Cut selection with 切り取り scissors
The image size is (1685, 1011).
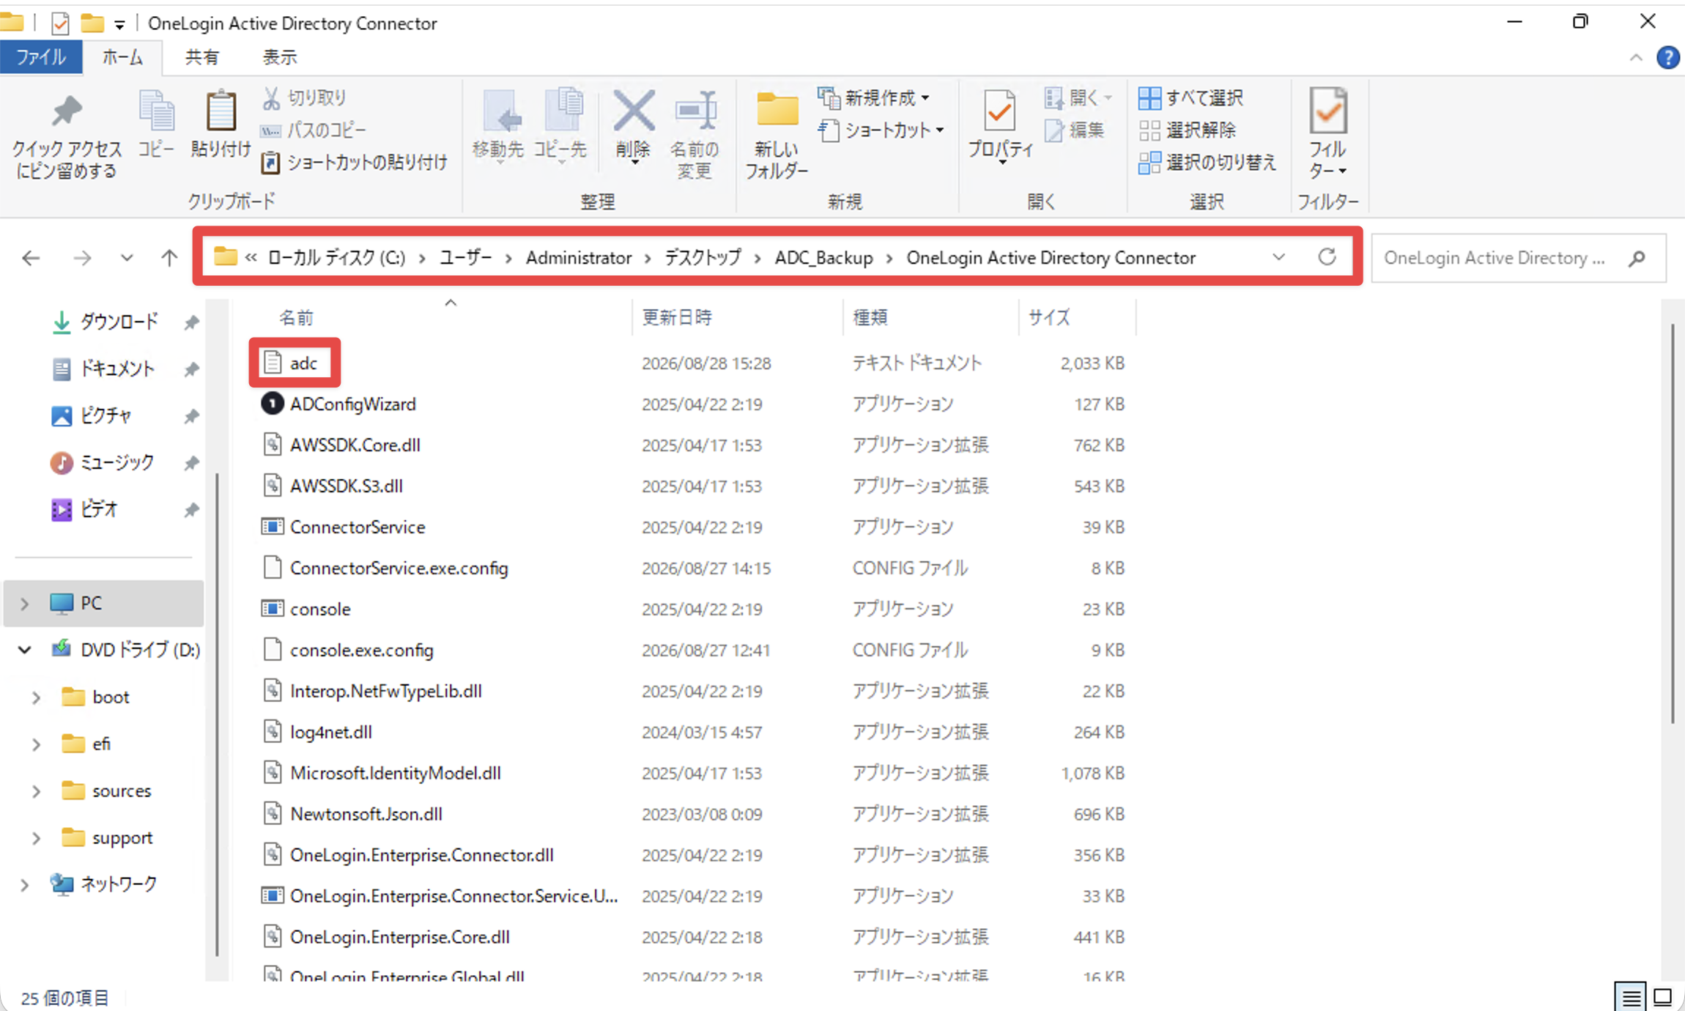click(x=304, y=97)
